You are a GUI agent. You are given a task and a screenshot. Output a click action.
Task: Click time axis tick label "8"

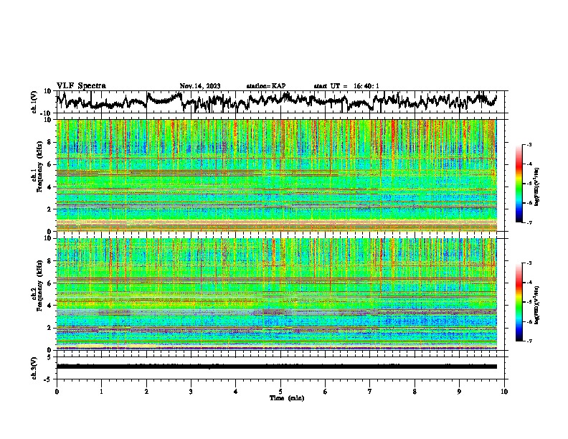[415, 392]
